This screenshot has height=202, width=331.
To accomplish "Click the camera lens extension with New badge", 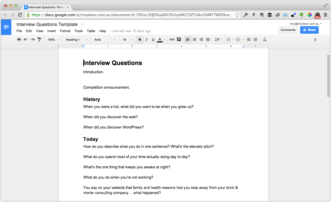I will point(317,15).
